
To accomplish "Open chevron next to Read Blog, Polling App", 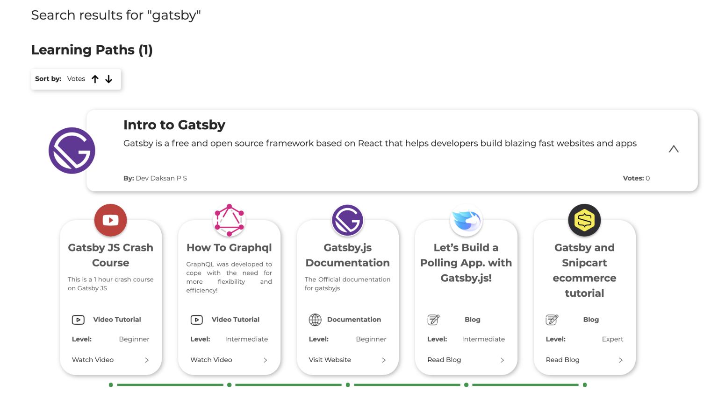I will [502, 360].
